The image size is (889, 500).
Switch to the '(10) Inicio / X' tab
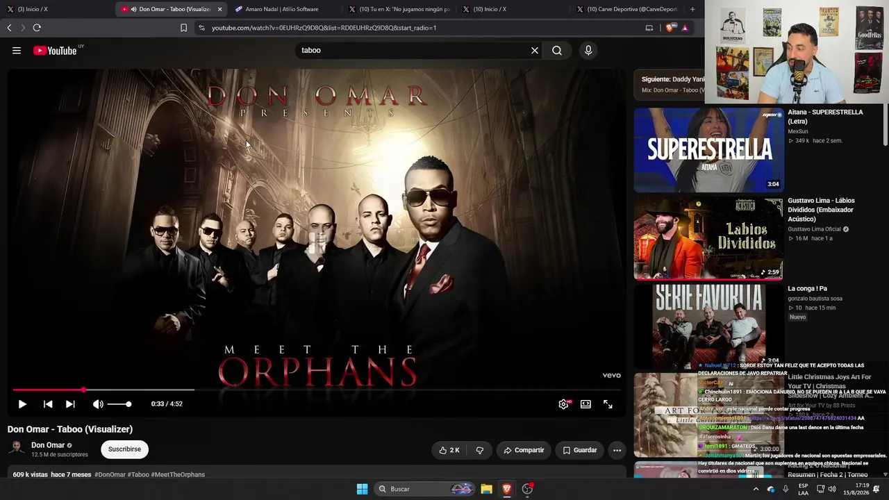click(514, 9)
